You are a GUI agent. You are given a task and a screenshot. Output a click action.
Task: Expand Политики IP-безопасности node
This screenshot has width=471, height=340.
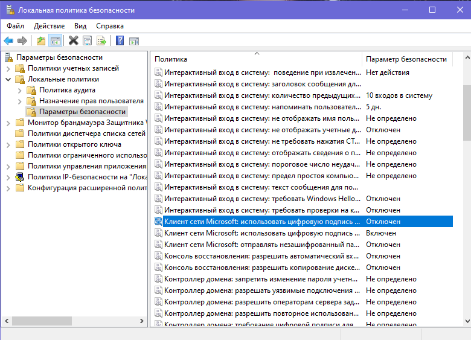[x=8, y=177]
